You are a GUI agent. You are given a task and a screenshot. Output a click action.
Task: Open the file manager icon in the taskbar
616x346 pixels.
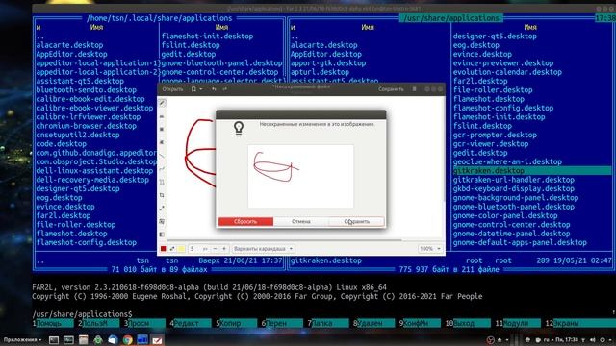pos(83,339)
